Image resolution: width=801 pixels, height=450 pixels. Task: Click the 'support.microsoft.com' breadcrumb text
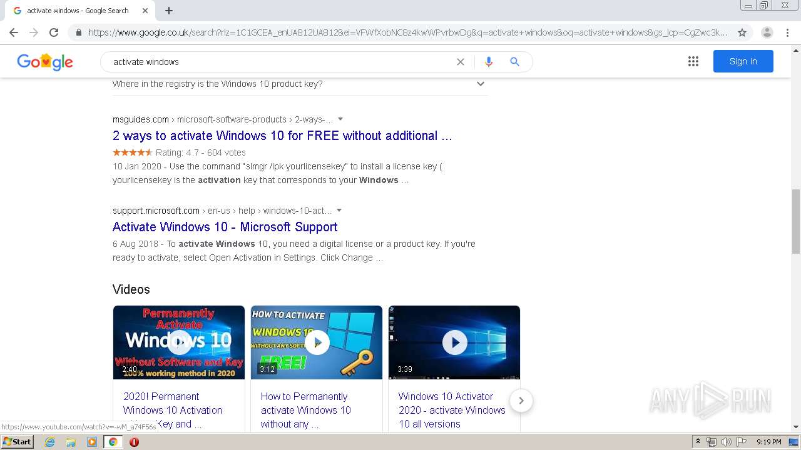(x=156, y=211)
